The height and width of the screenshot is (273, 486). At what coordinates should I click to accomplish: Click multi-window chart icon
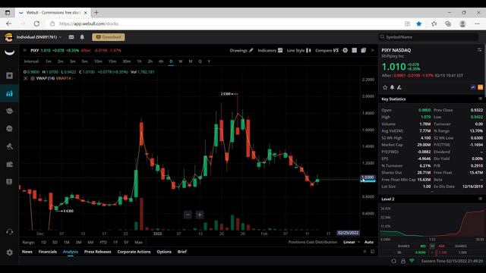tap(363, 50)
